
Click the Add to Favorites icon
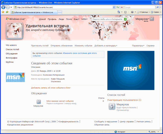coord(7,12)
